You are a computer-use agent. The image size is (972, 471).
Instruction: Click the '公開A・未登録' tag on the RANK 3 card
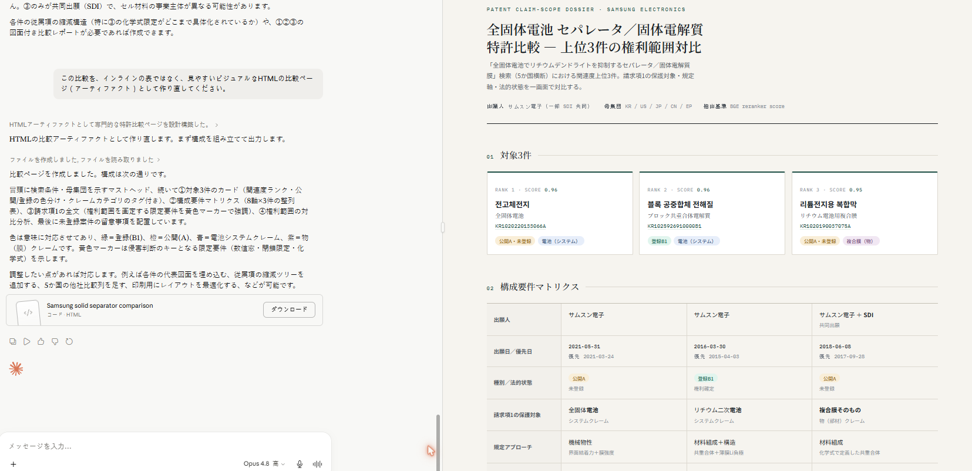pos(820,241)
